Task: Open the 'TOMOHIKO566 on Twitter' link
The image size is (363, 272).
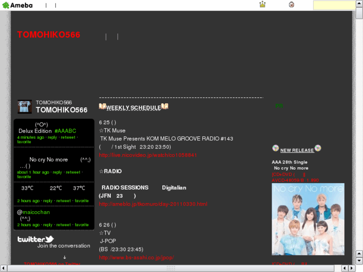Action: (52, 264)
